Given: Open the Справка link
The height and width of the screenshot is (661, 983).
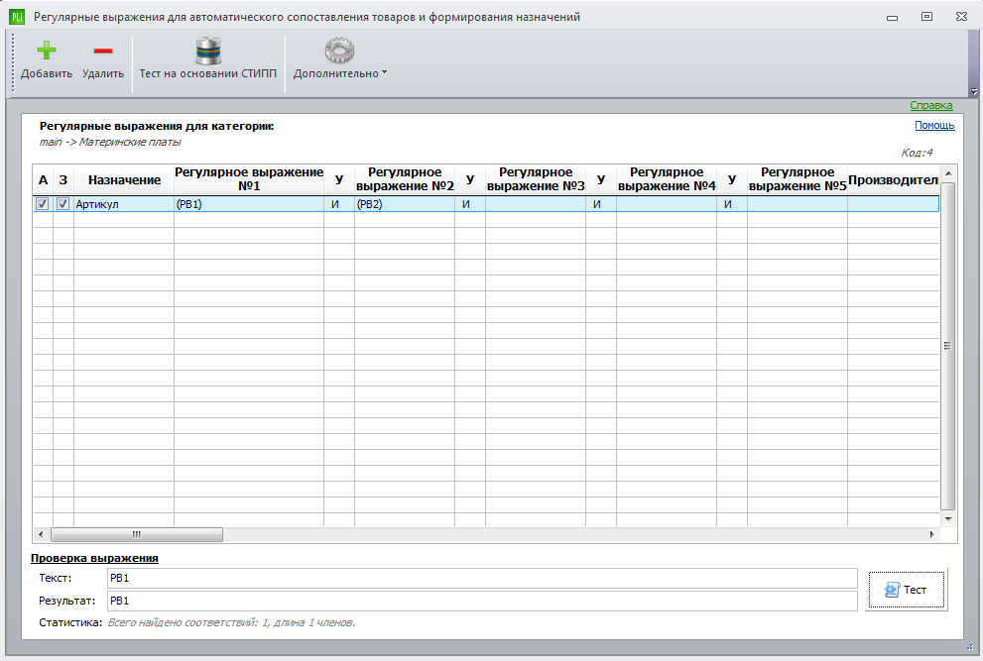Looking at the screenshot, I should 931,105.
